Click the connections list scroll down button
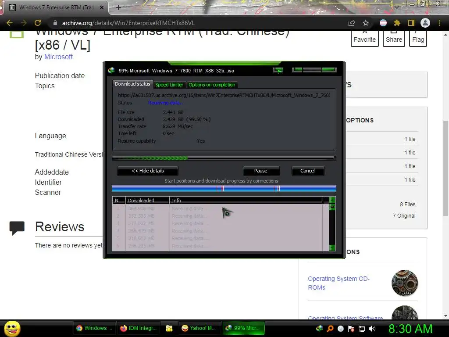This screenshot has height=337, width=449. pos(332,247)
